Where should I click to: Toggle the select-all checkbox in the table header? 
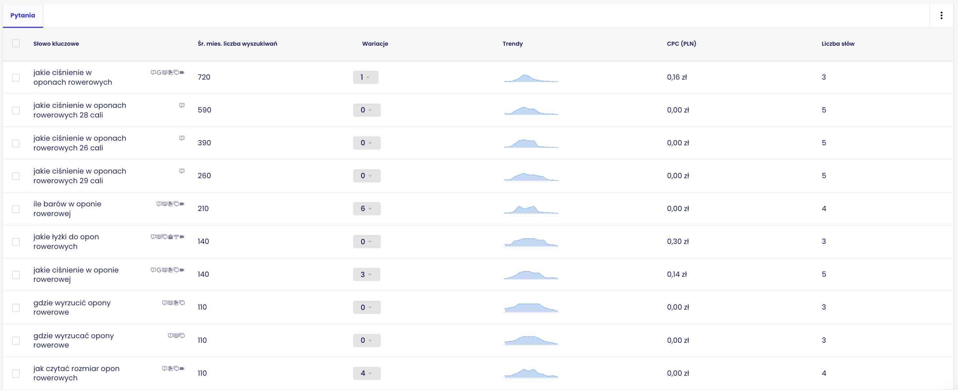[x=16, y=43]
